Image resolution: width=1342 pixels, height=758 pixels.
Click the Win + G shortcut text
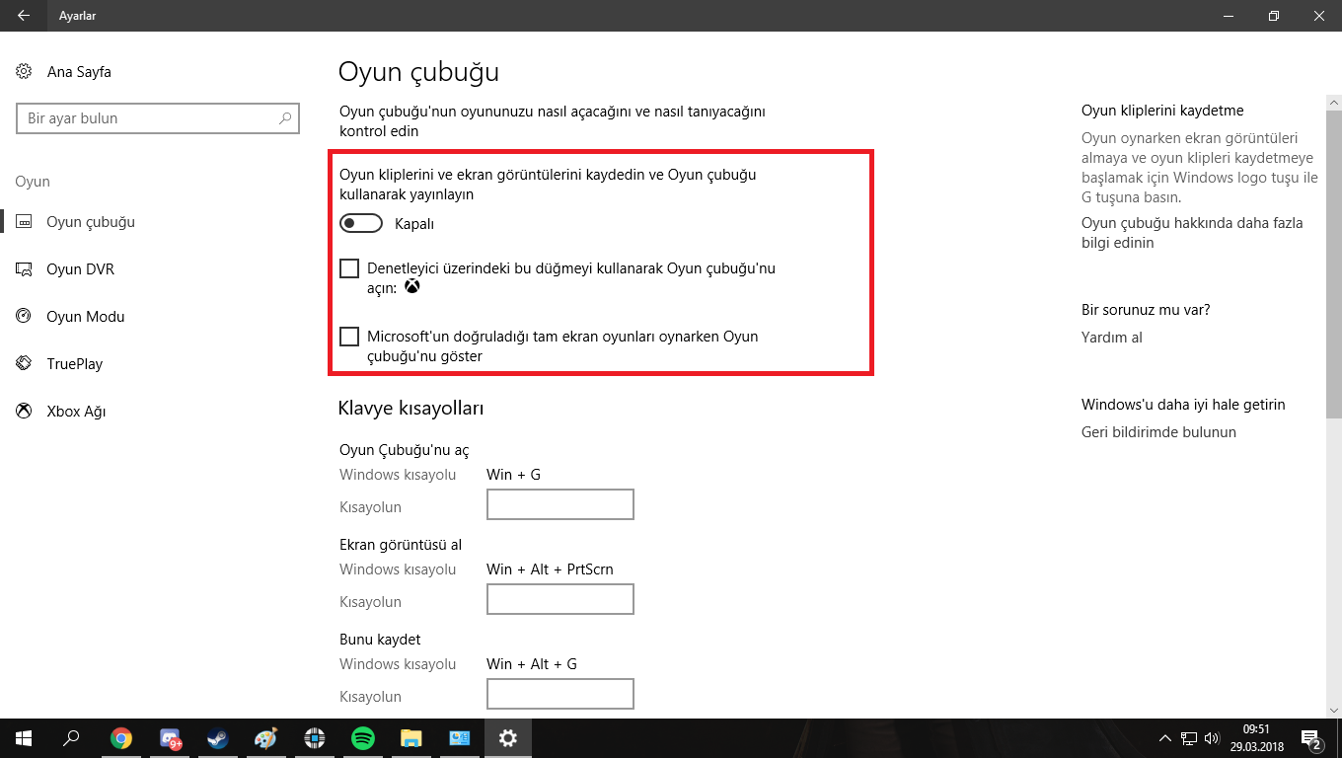point(513,475)
